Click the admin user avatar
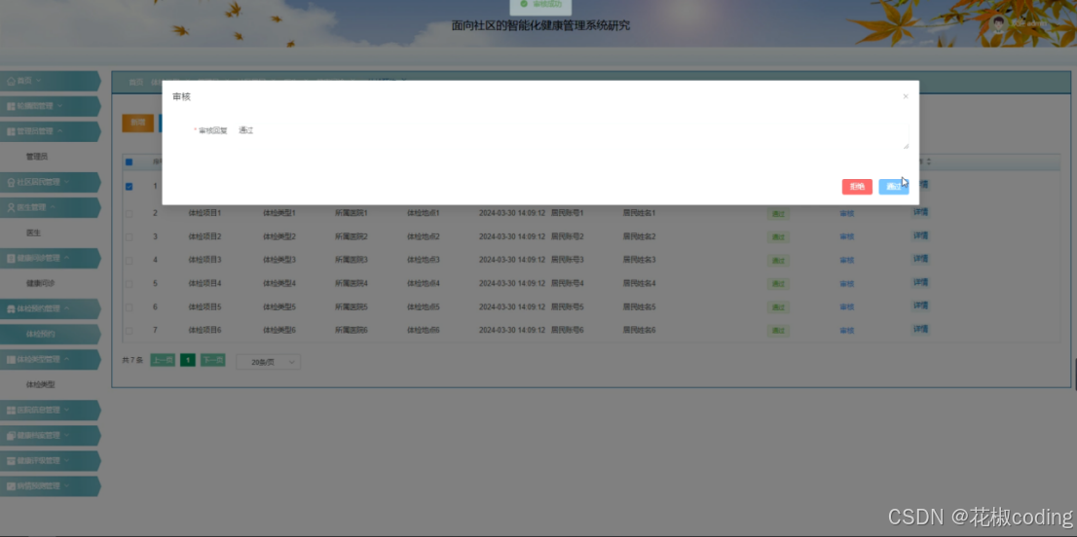The image size is (1077, 537). [999, 24]
